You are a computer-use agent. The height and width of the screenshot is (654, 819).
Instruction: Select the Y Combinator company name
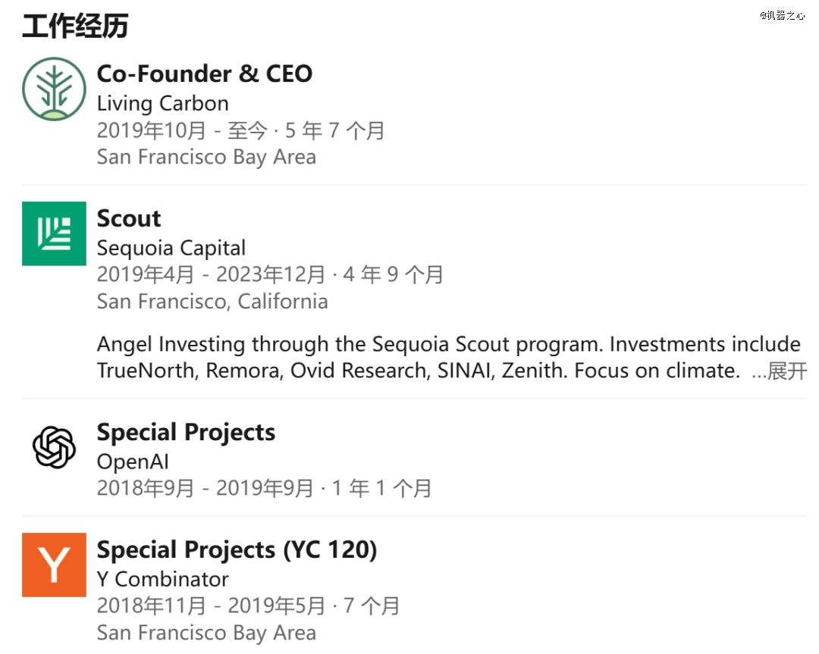click(x=163, y=579)
